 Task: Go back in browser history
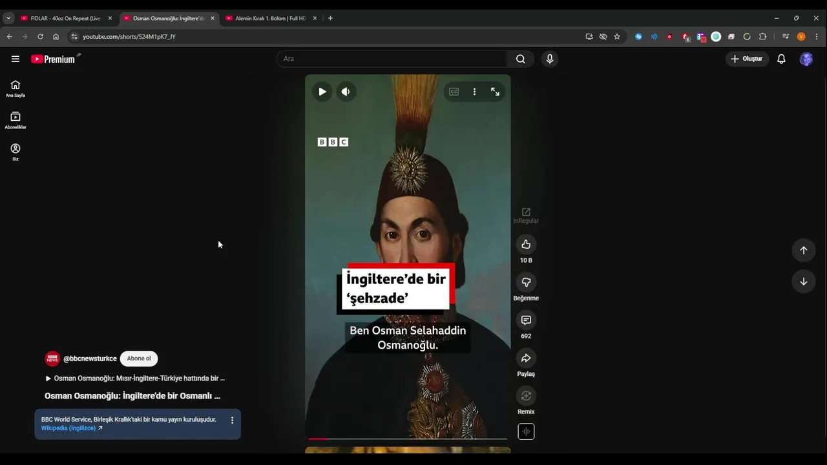coord(9,37)
